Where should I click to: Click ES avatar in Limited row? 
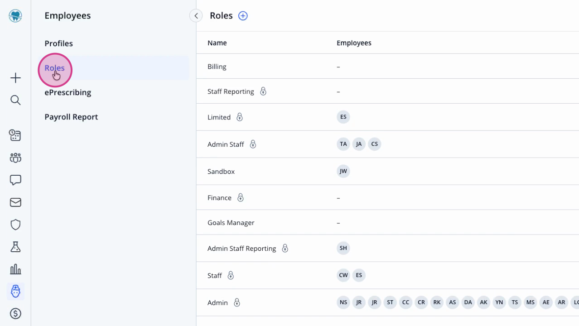[343, 117]
